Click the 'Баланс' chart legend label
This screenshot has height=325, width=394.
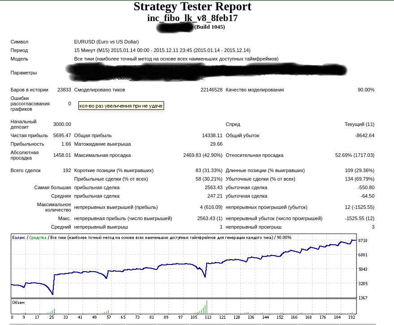click(x=18, y=237)
